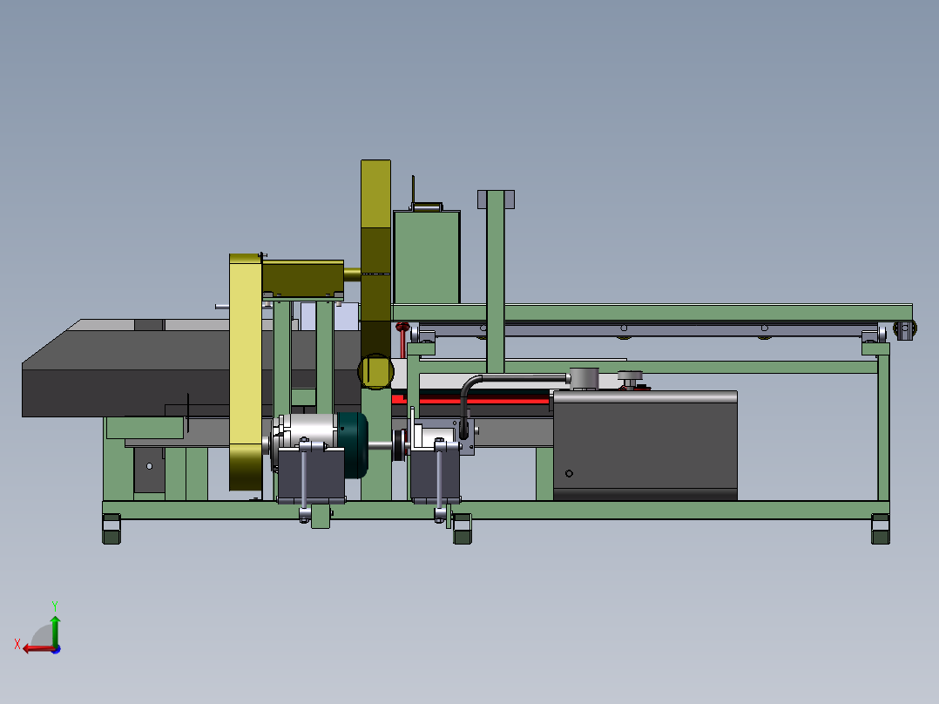Select the pale yellow belt guard cover
This screenshot has height=704, width=939.
246,371
